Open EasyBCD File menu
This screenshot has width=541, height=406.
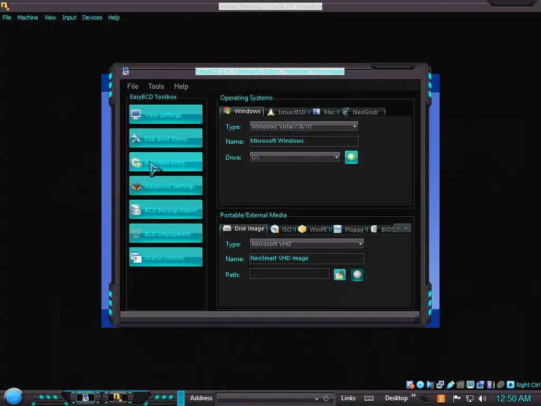point(133,86)
